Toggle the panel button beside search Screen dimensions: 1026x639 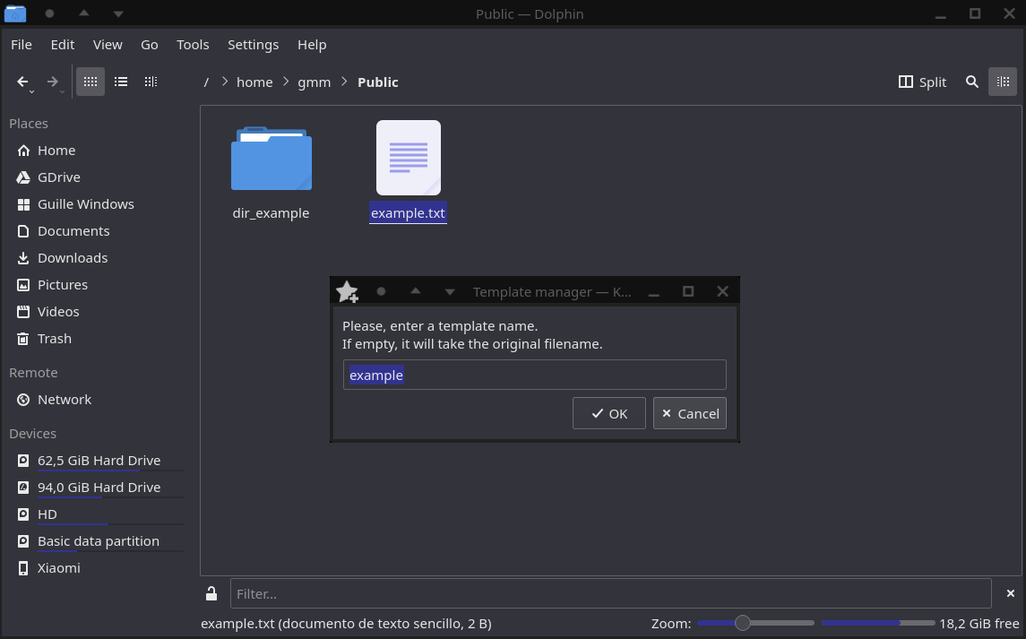(x=1003, y=82)
